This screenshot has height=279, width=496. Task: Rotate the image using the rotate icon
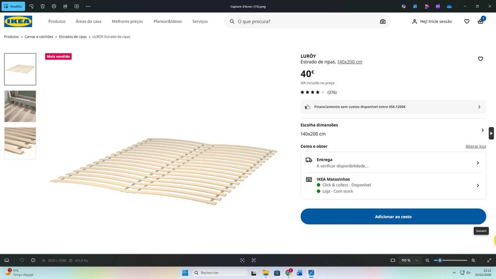[31, 6]
